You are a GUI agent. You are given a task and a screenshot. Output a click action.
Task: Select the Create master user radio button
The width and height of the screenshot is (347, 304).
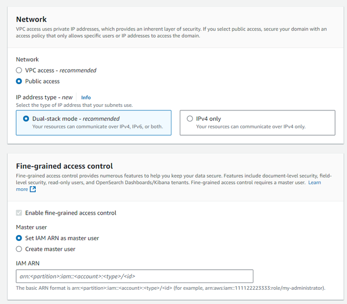tap(19, 249)
